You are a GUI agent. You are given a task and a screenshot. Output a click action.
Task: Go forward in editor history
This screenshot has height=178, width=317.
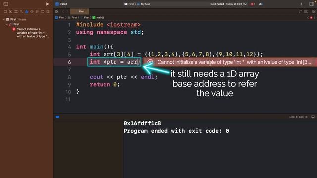point(67,11)
